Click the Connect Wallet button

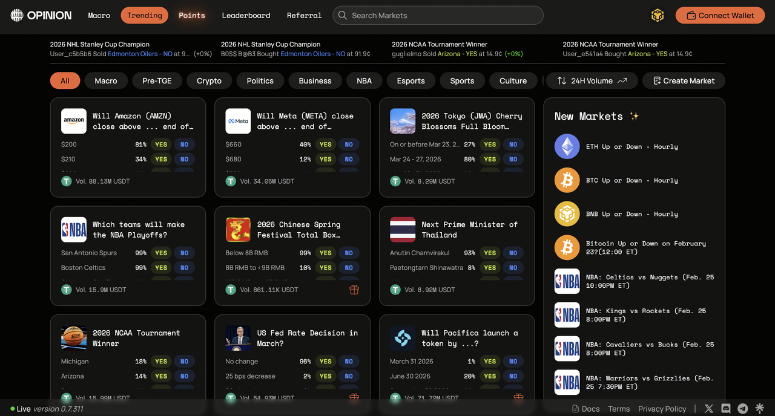(x=720, y=15)
